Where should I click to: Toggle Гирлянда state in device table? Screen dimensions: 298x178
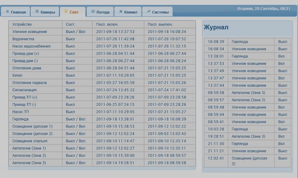pos(76,119)
